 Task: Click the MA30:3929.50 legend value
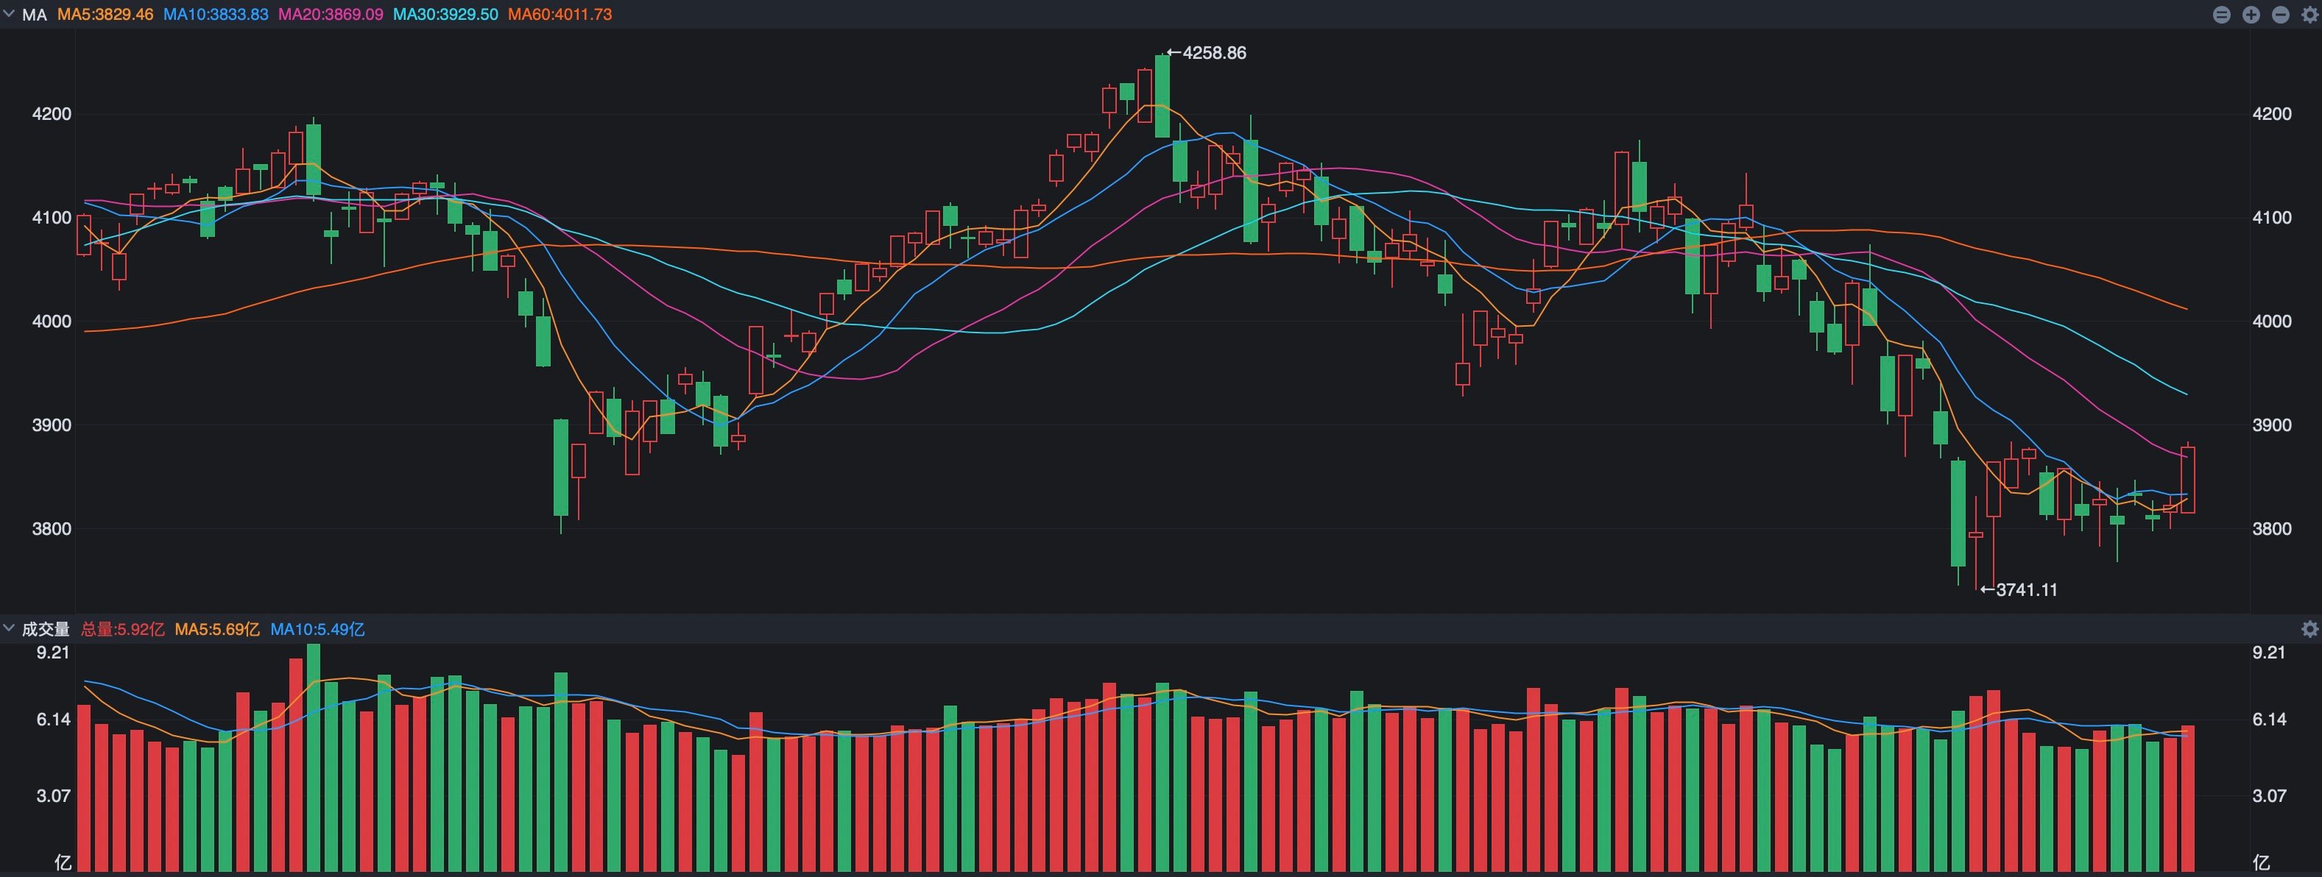445,15
